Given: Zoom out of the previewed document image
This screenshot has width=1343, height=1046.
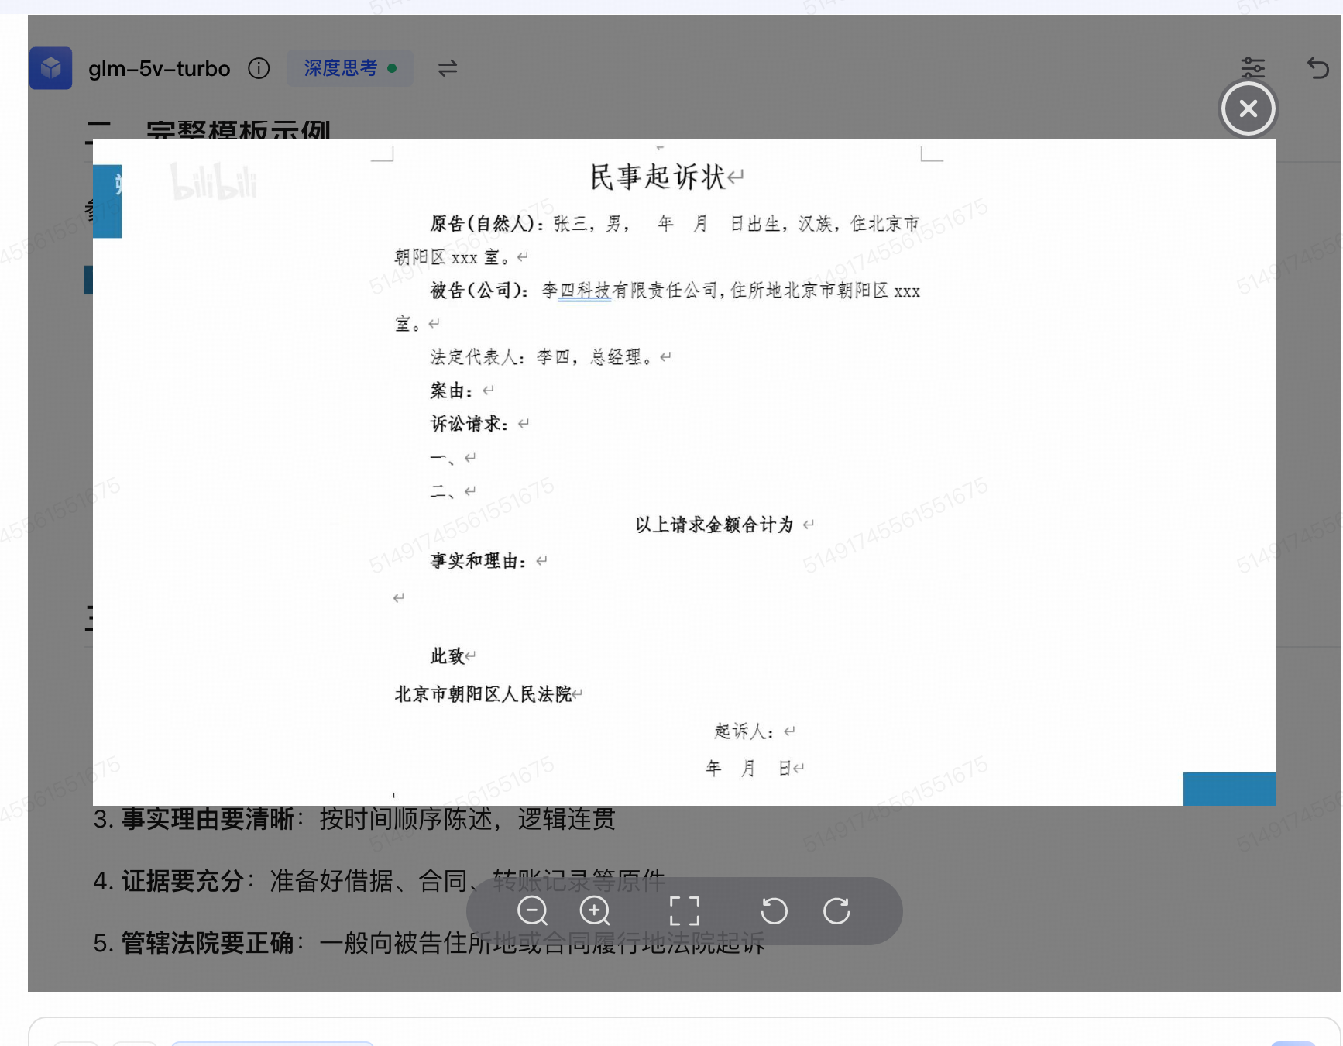Looking at the screenshot, I should click(532, 910).
